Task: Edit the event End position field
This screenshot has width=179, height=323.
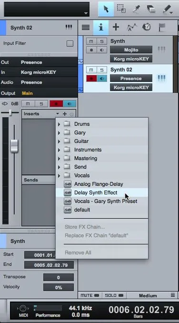Action: (x=49, y=265)
